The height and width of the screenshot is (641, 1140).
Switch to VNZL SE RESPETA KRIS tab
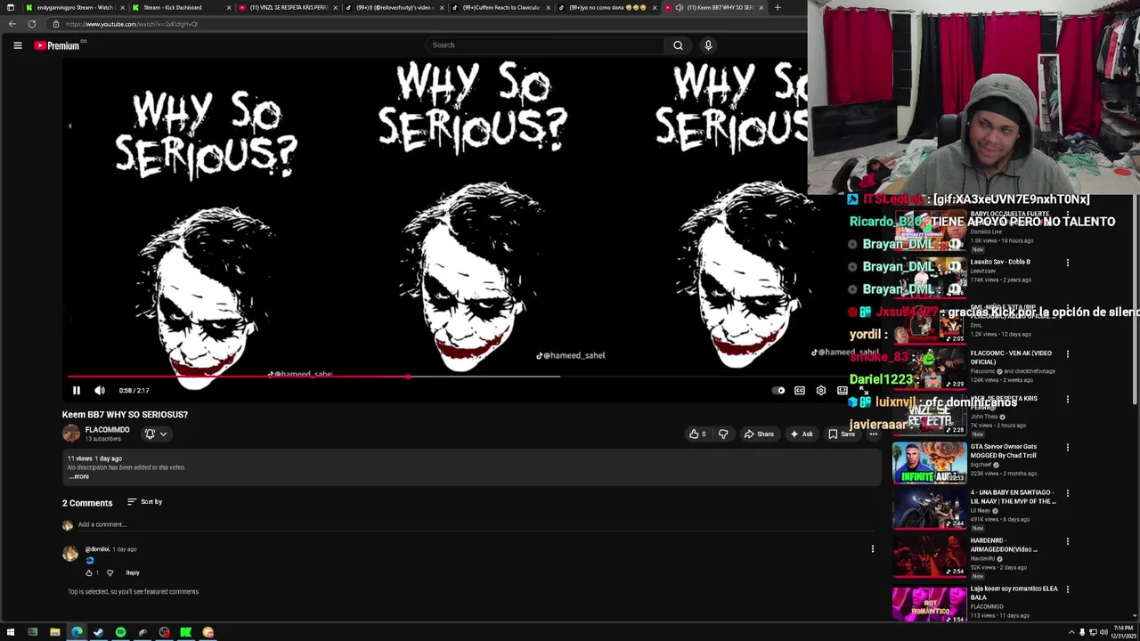(287, 7)
